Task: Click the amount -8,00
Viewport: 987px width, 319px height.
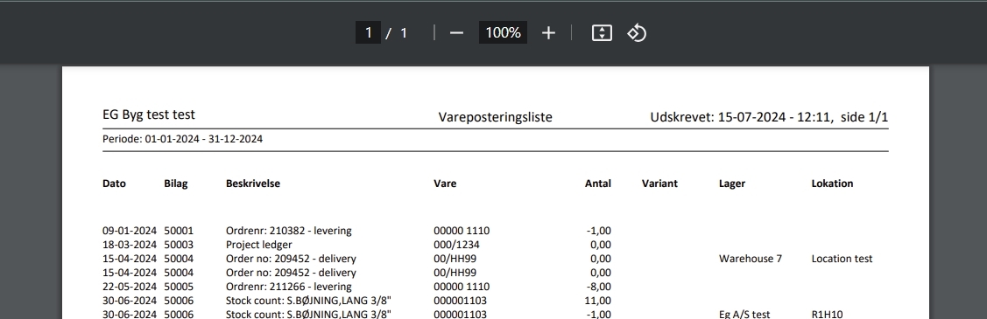Action: [x=599, y=287]
